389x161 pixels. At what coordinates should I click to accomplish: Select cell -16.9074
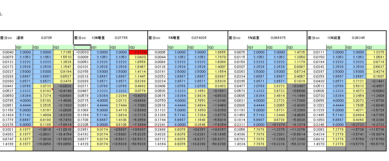click(x=376, y=134)
